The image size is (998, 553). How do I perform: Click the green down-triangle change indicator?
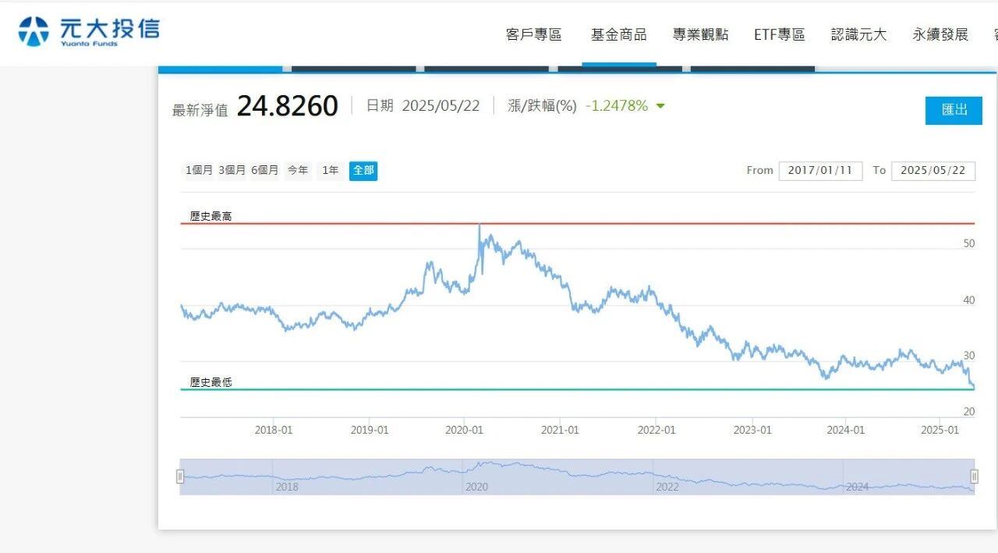[x=660, y=106]
